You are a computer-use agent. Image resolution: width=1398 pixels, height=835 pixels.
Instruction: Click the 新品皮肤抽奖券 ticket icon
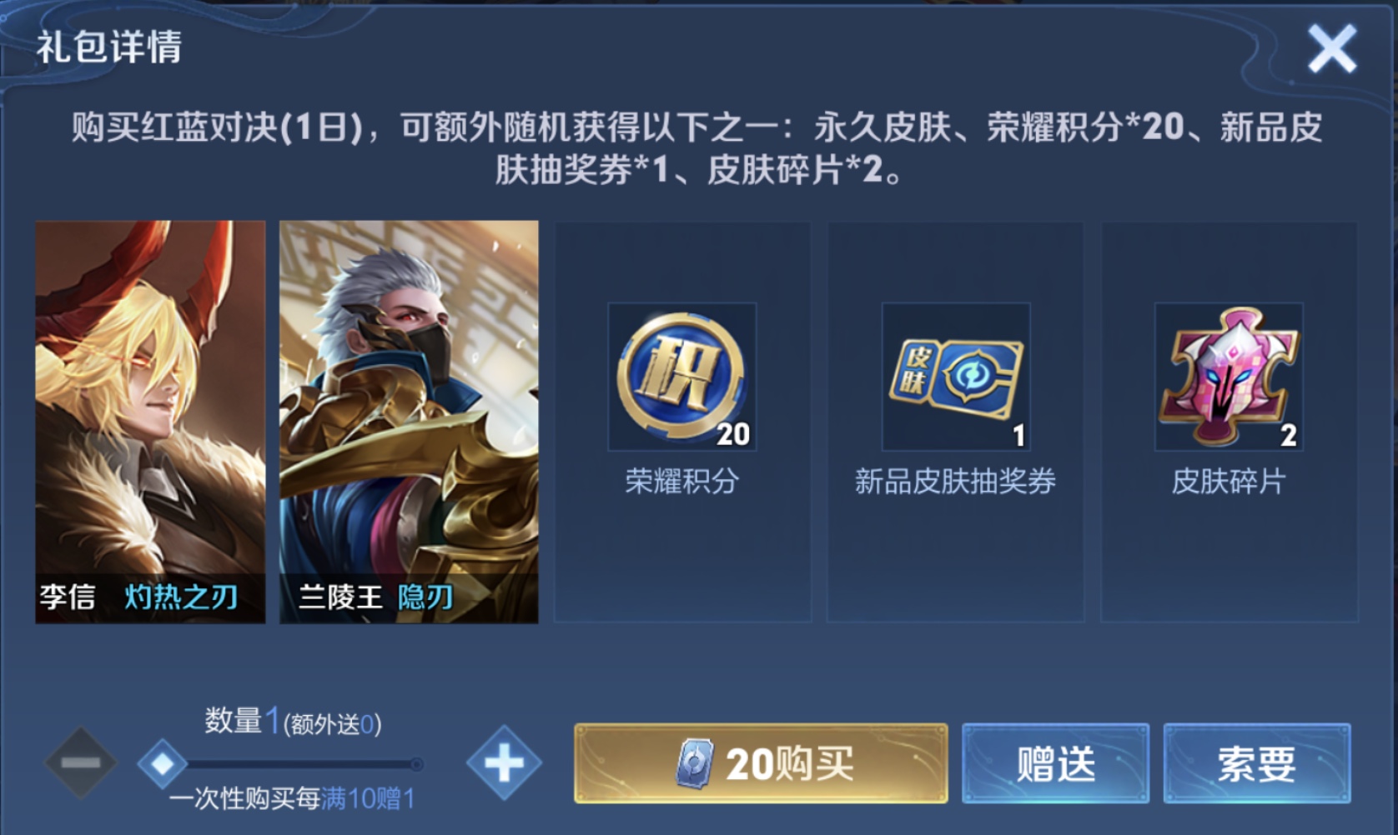[x=956, y=377]
